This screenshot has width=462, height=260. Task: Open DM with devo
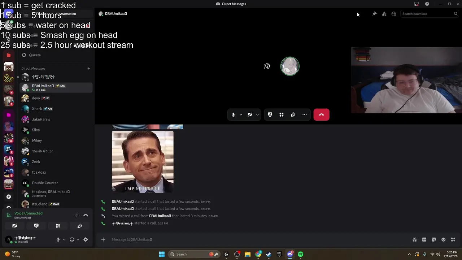tap(56, 98)
